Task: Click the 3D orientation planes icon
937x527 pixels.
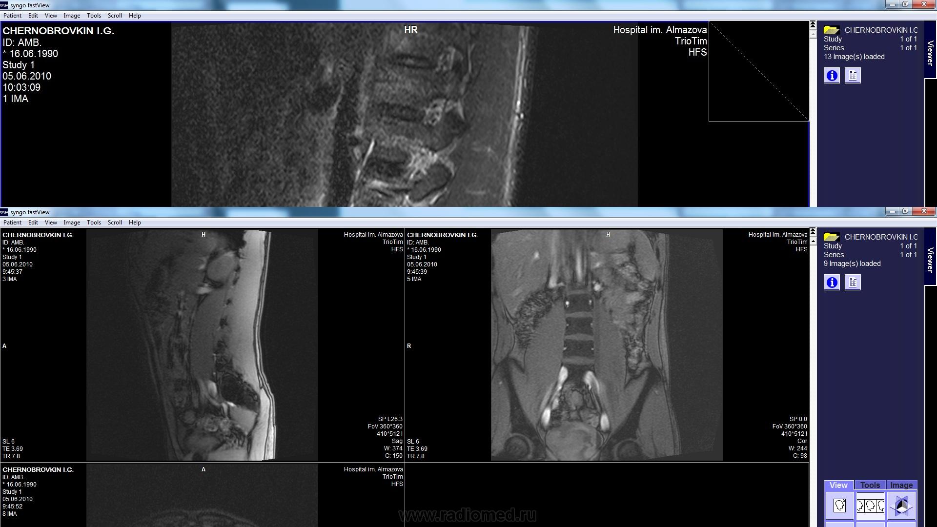Action: pos(901,506)
